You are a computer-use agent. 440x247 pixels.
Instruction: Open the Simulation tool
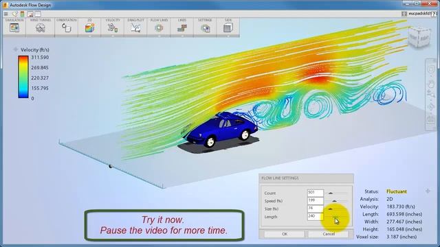point(14,27)
